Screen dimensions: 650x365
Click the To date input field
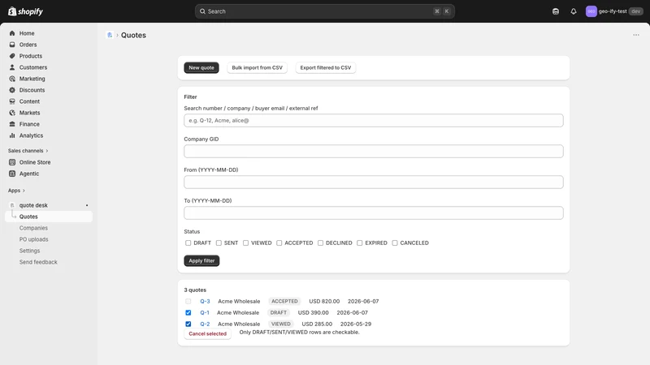pos(374,213)
